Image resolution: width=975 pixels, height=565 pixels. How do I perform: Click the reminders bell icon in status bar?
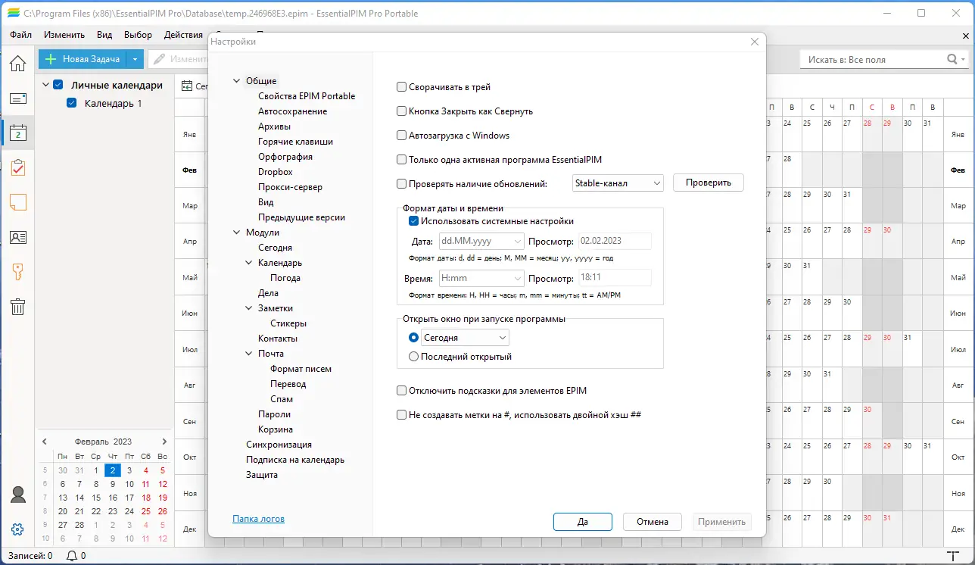tap(73, 556)
